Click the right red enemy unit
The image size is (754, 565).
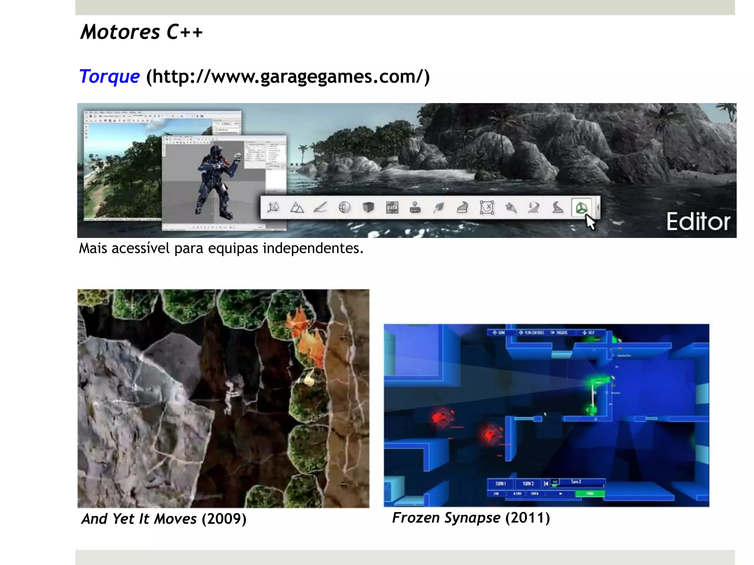click(x=491, y=436)
